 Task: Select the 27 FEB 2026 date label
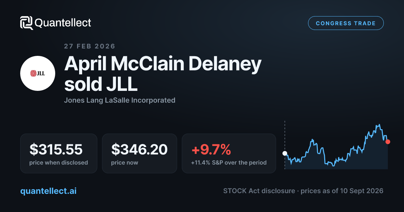[x=90, y=46]
